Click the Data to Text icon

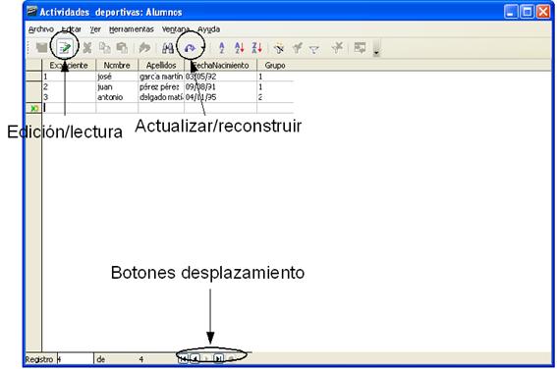(360, 47)
